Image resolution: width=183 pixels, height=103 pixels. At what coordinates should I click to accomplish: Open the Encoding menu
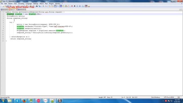[21, 4]
